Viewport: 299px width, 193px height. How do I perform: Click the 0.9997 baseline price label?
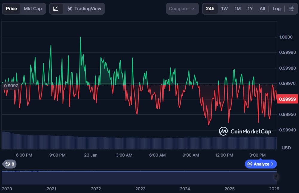11,86
